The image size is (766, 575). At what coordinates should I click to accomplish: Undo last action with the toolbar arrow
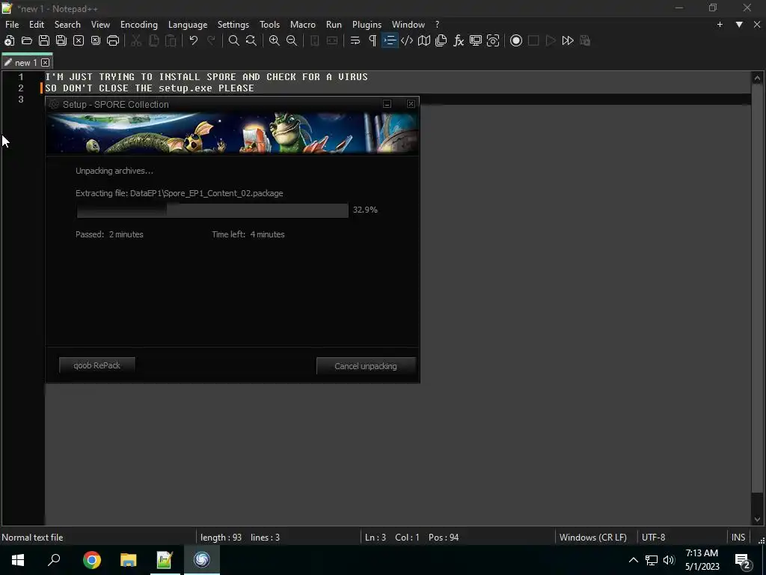pyautogui.click(x=194, y=40)
